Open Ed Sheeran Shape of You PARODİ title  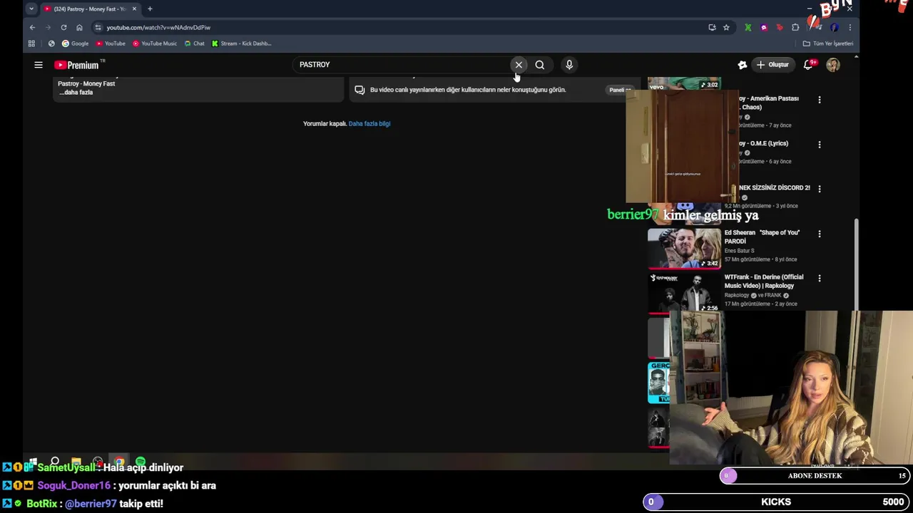tap(762, 237)
